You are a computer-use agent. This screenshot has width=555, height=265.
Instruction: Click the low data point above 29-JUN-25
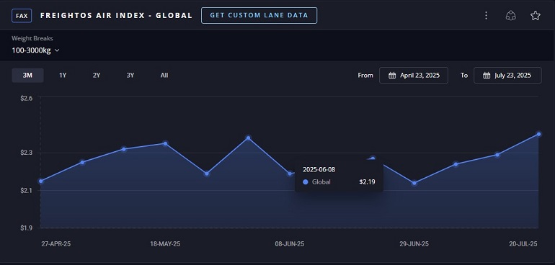pos(414,183)
